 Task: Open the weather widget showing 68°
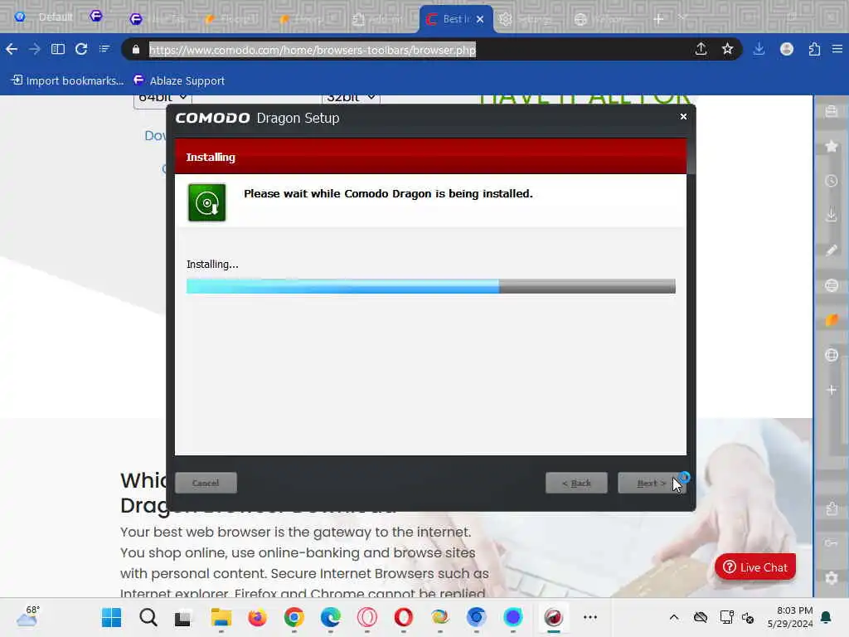tap(28, 616)
